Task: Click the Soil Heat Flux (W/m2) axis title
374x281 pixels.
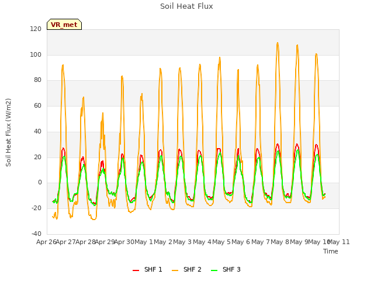Action: (8, 132)
